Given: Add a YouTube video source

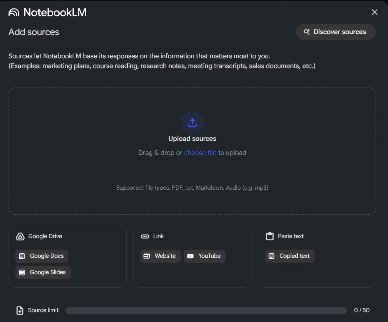Looking at the screenshot, I should tap(205, 256).
